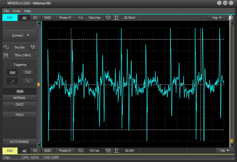Screen dimensions: 237x162
Task: Click the trigger slider down arrow
Action: click(x=39, y=145)
